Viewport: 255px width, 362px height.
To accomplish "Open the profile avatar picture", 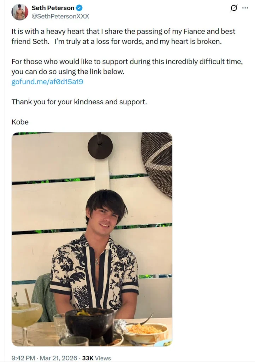I will (x=20, y=12).
